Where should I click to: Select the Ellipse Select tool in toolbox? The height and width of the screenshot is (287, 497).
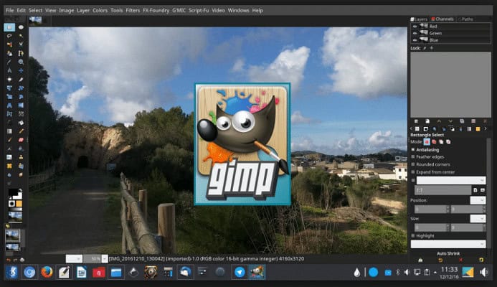[21, 27]
